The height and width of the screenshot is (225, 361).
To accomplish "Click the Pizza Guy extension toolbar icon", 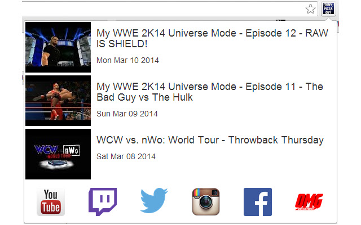I will 328,9.
